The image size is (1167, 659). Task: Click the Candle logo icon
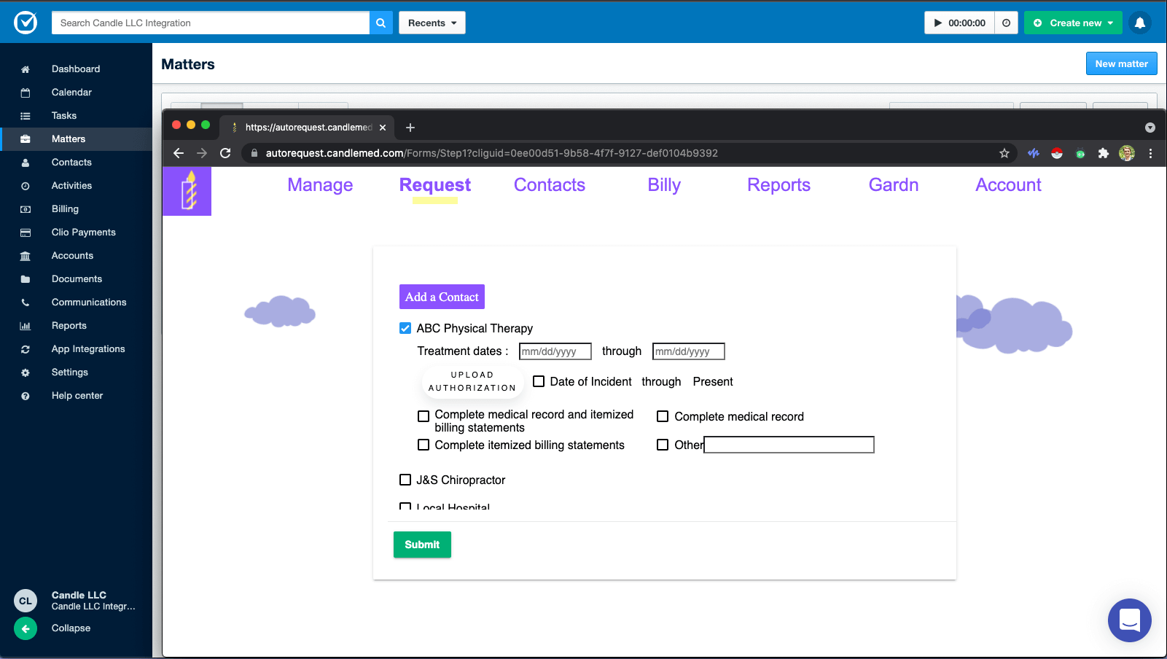click(x=187, y=191)
